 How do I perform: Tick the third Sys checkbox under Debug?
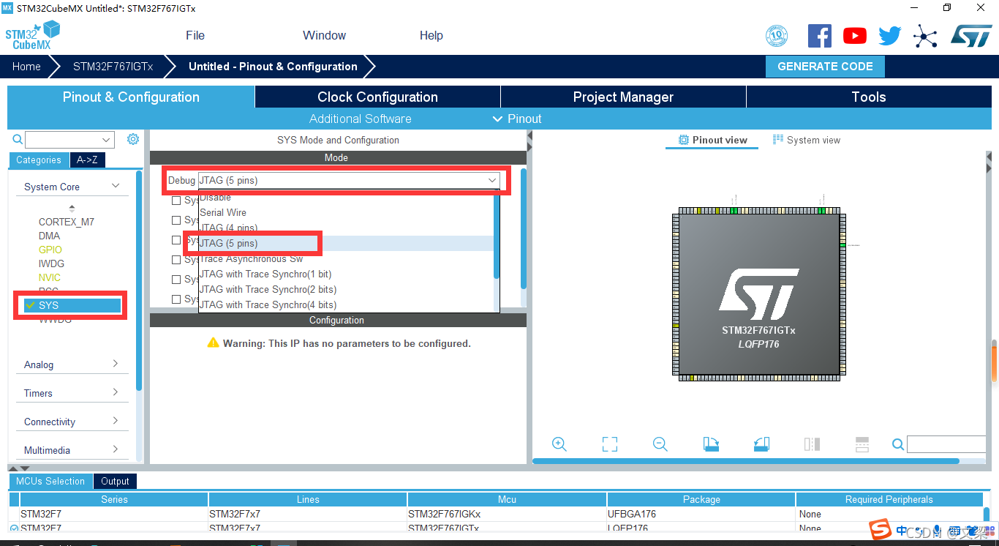176,240
